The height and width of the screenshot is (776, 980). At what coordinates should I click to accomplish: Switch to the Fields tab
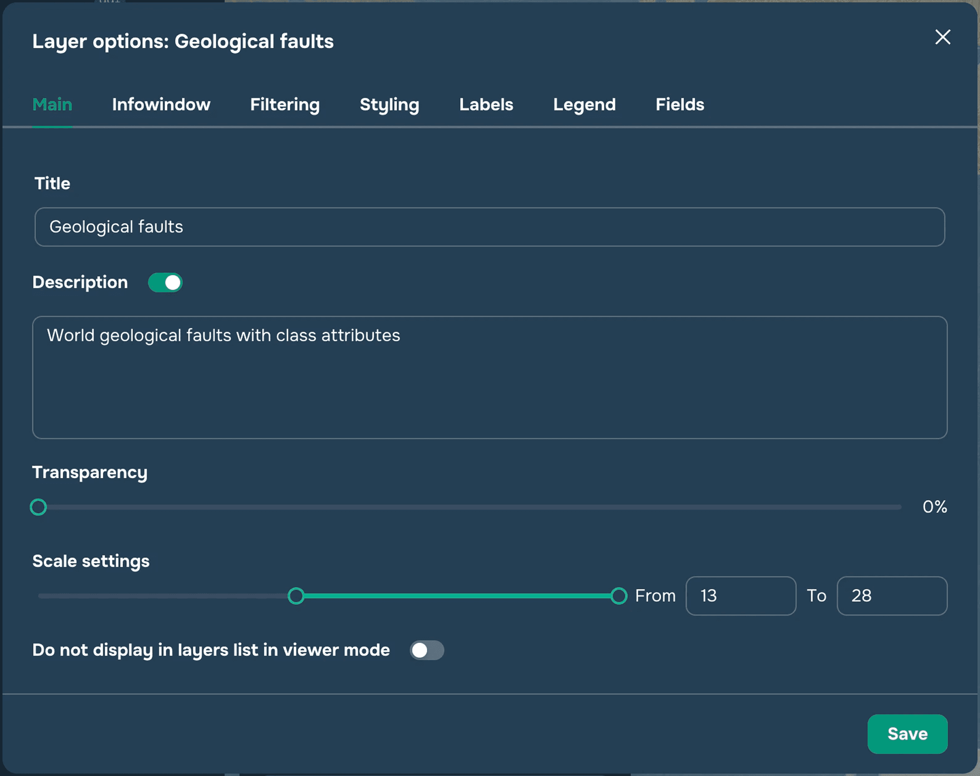click(679, 104)
